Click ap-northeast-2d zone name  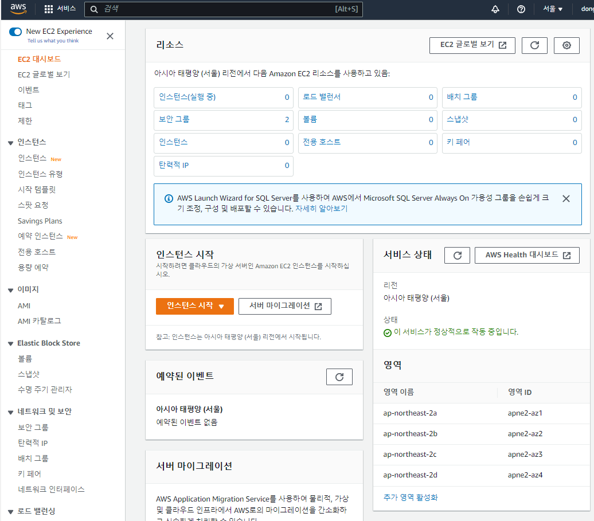point(411,475)
